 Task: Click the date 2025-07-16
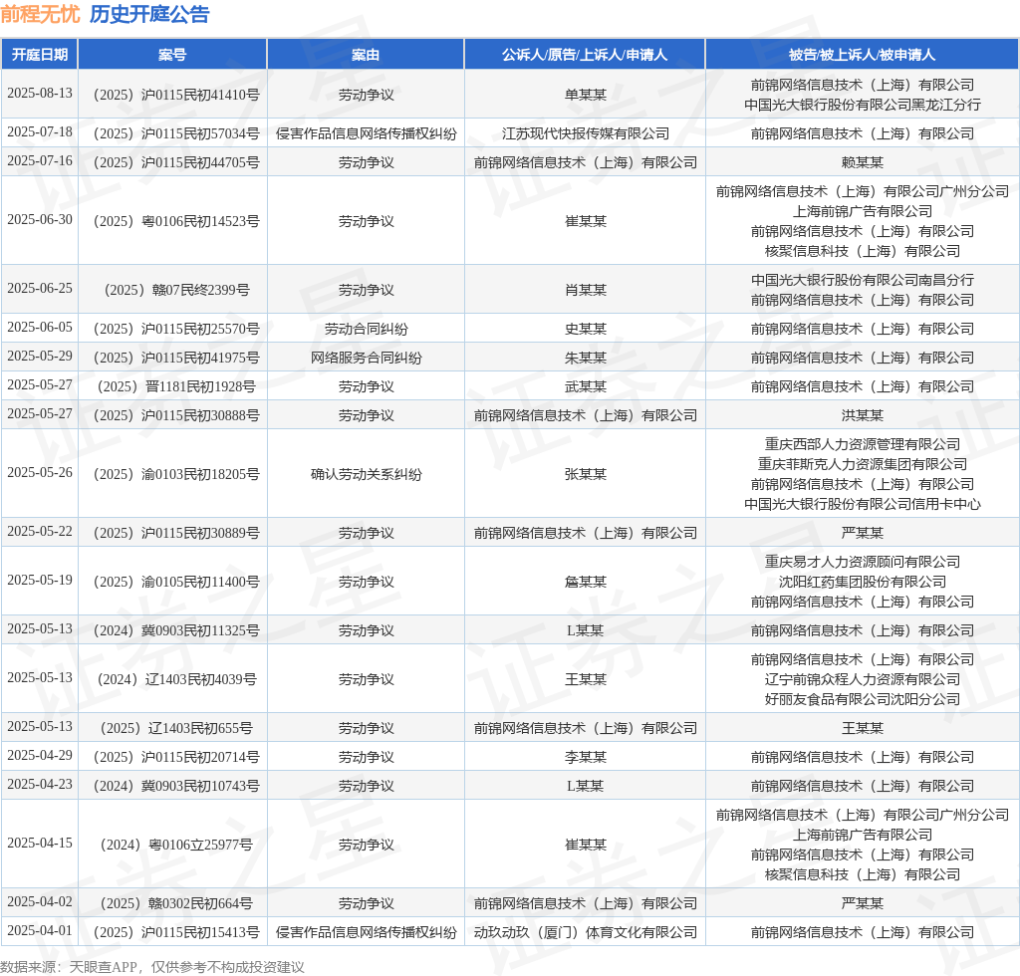click(x=40, y=160)
